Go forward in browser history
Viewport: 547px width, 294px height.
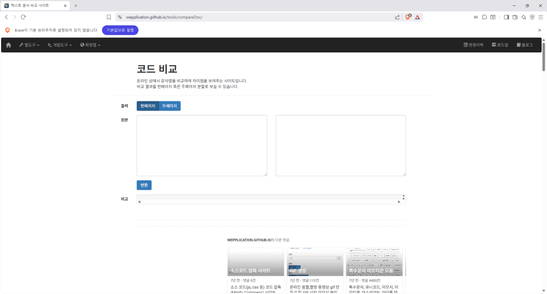tap(15, 17)
